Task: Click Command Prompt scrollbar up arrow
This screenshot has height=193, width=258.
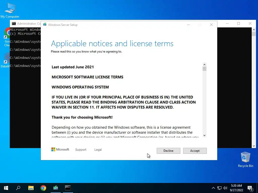Action: [x=254, y=30]
